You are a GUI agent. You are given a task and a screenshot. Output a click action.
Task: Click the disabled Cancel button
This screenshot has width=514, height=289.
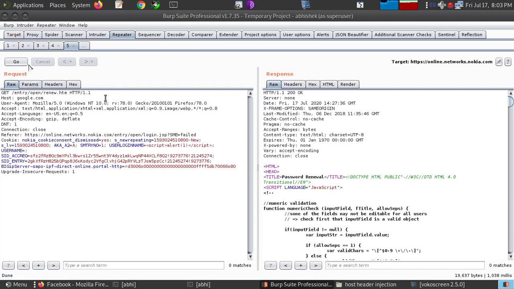click(x=43, y=62)
